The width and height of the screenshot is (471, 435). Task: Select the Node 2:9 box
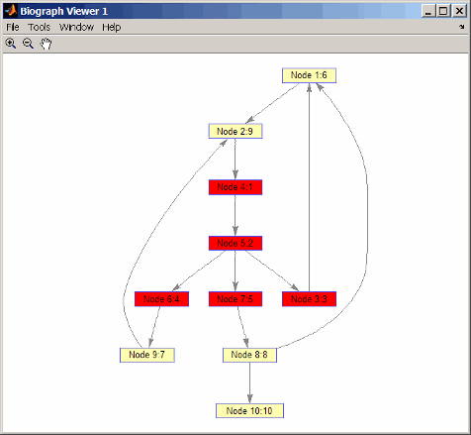tap(235, 131)
